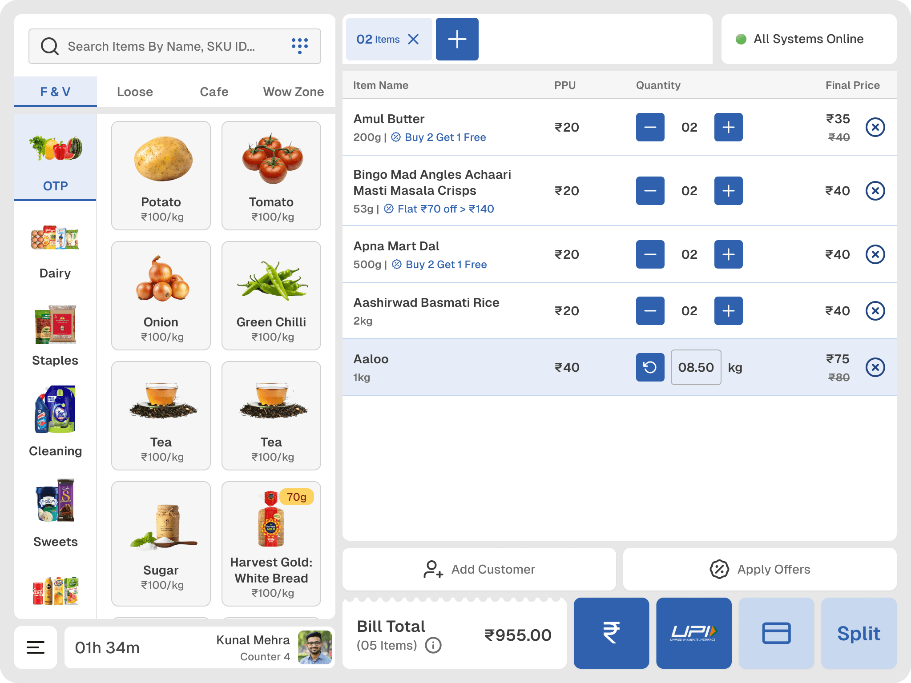
Task: Click Apply Offers button
Action: click(x=760, y=569)
